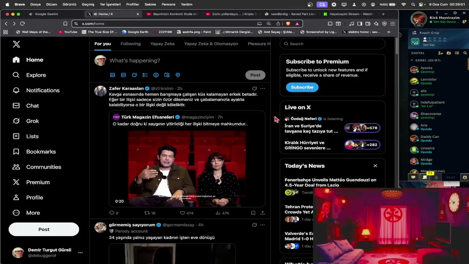This screenshot has width=469, height=264.
Task: Reply to Zafer Karaaslan's post
Action: [x=114, y=213]
